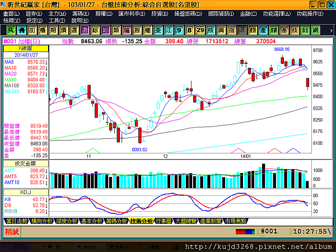Select the 期 futures toolbar icon
Image resolution: width=336 pixels, height=252 pixels.
(53, 30)
